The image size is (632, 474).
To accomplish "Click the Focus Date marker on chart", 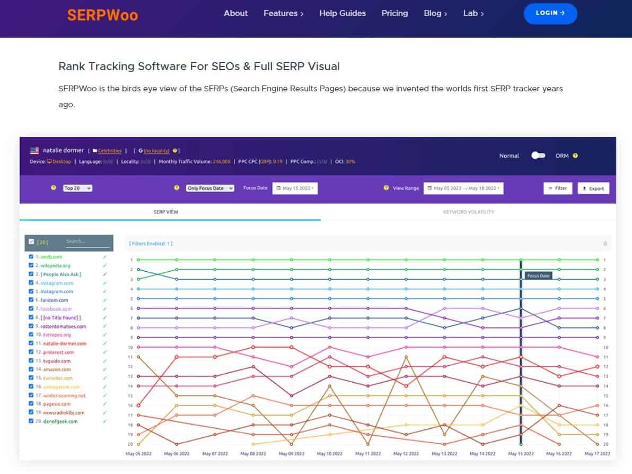I will tap(538, 275).
